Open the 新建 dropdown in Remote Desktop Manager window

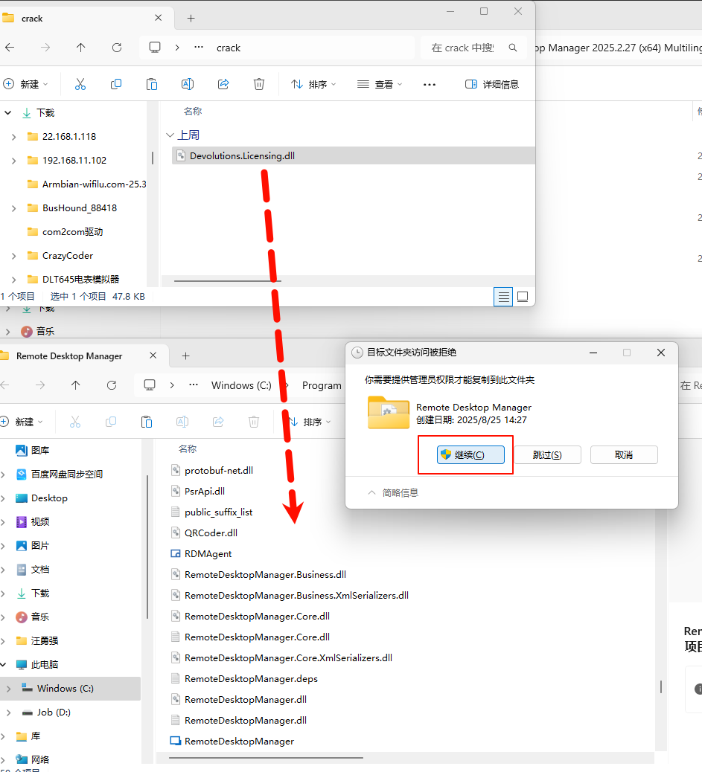coord(22,422)
